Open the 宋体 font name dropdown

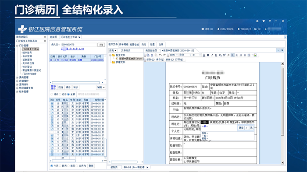coord(185,55)
